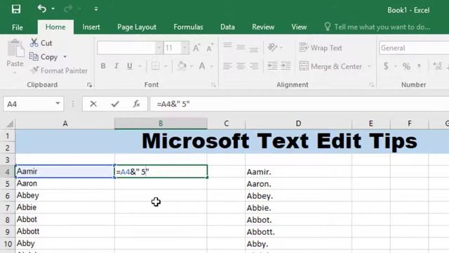Click the Increase Indent icon
Viewport: 449px width, 253px height.
[x=286, y=66]
